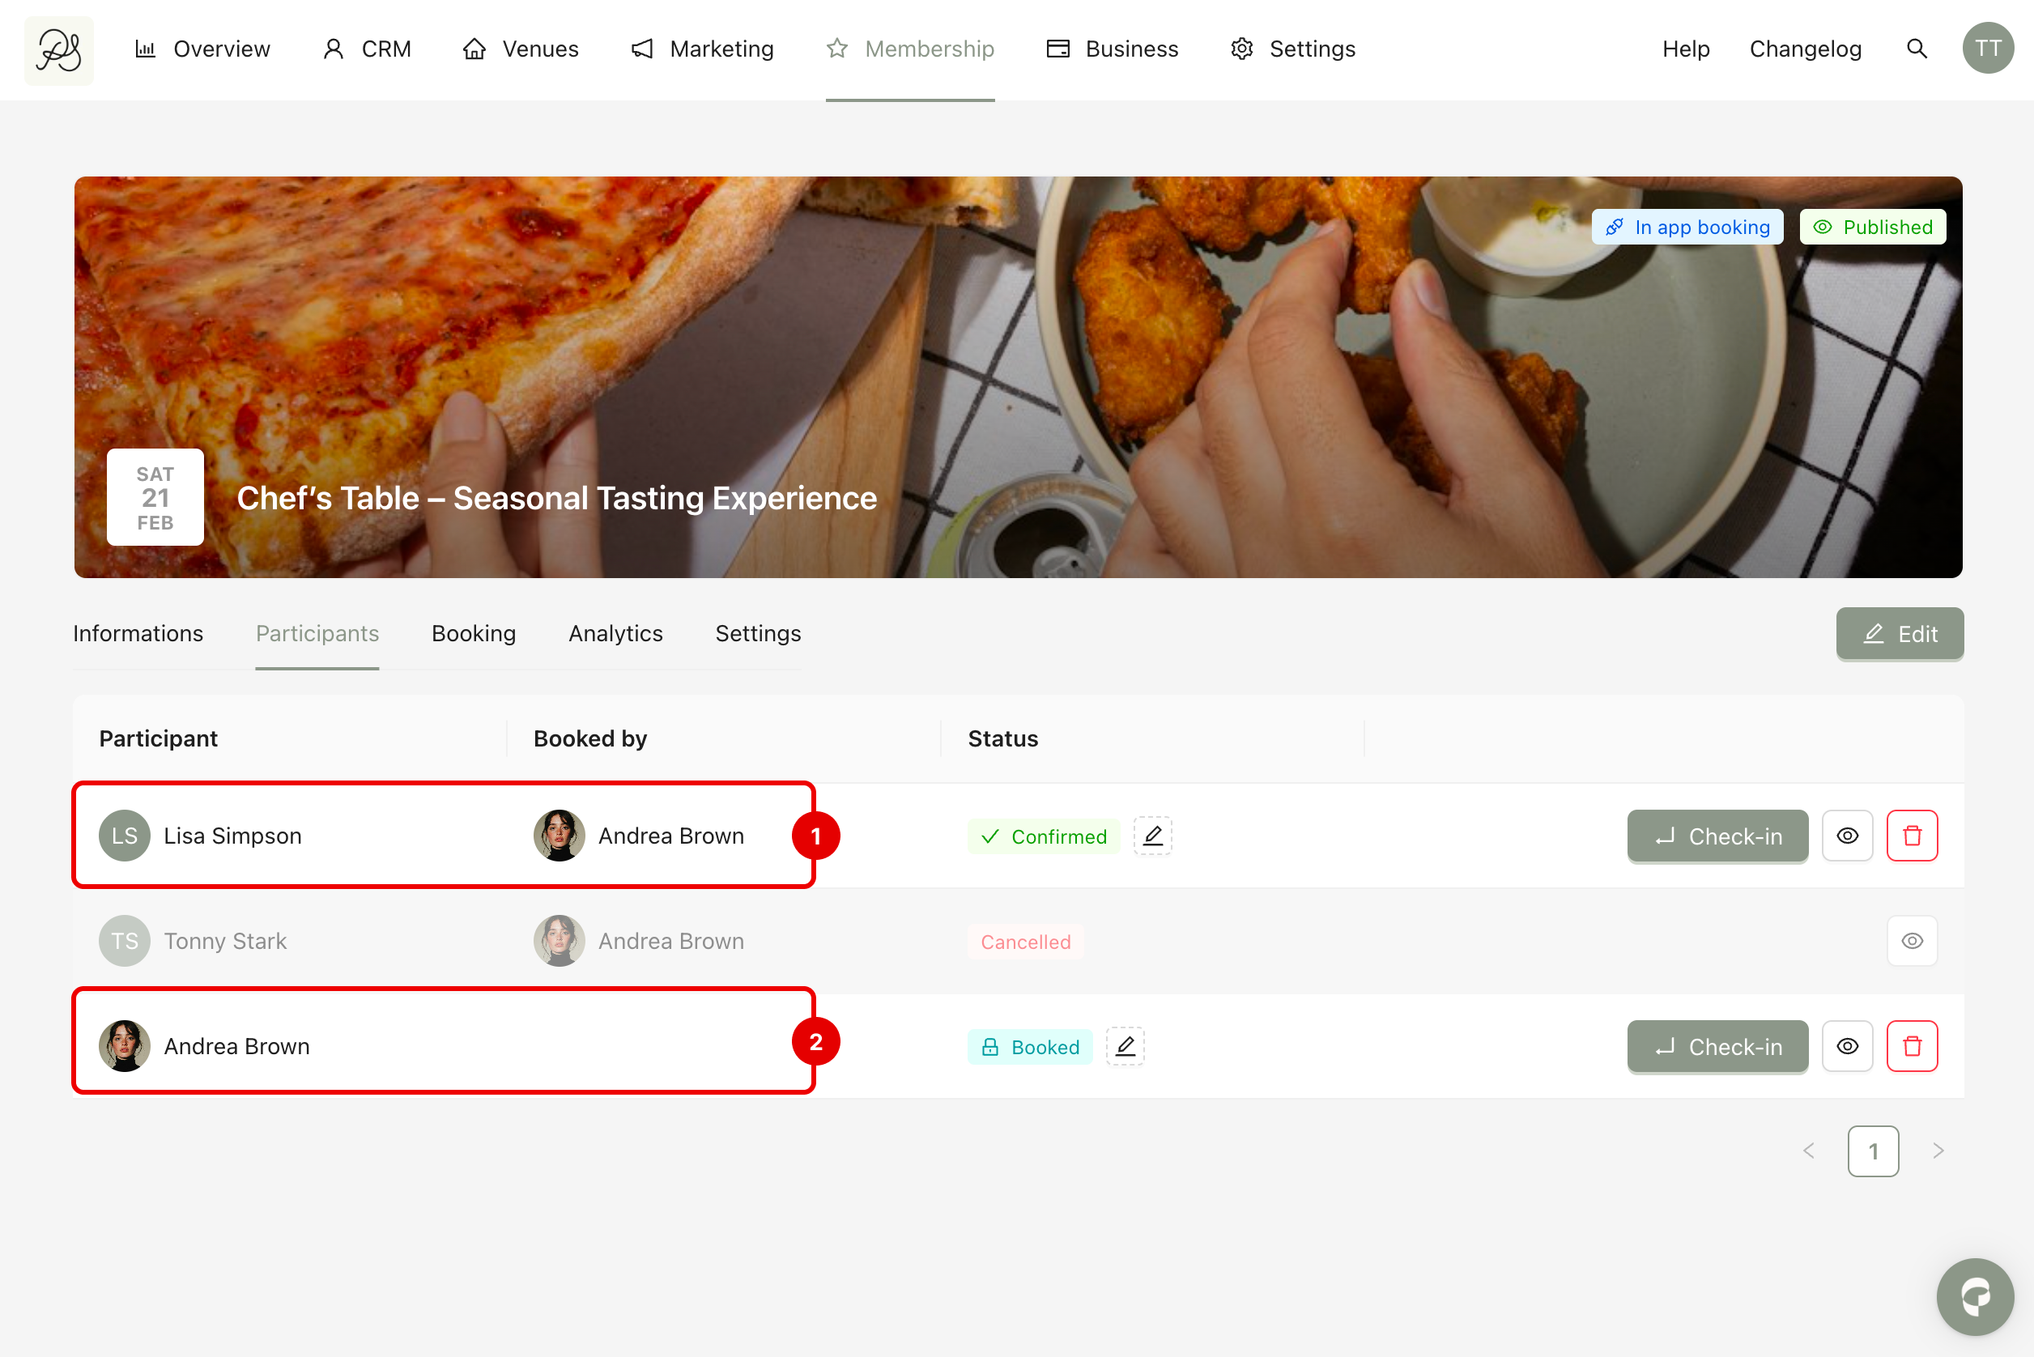Open the support chat bubble
The width and height of the screenshot is (2034, 1357).
coord(1974,1295)
